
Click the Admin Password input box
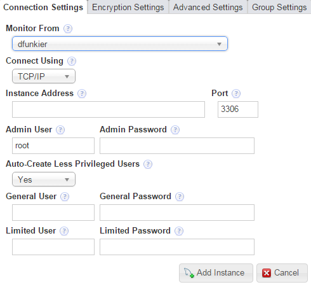pyautogui.click(x=177, y=146)
